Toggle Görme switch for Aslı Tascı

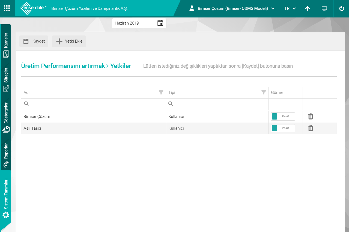(x=283, y=128)
